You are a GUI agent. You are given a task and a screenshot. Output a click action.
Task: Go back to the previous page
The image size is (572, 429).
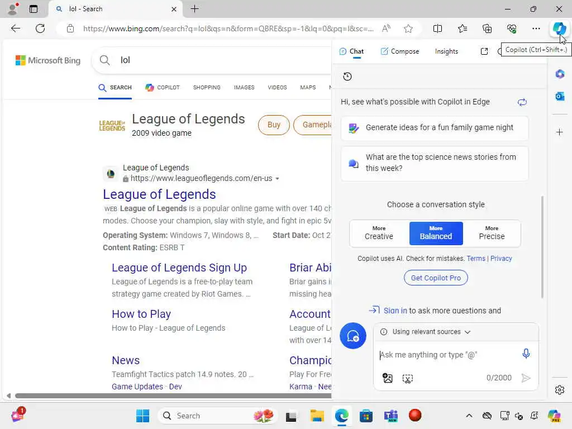click(15, 28)
